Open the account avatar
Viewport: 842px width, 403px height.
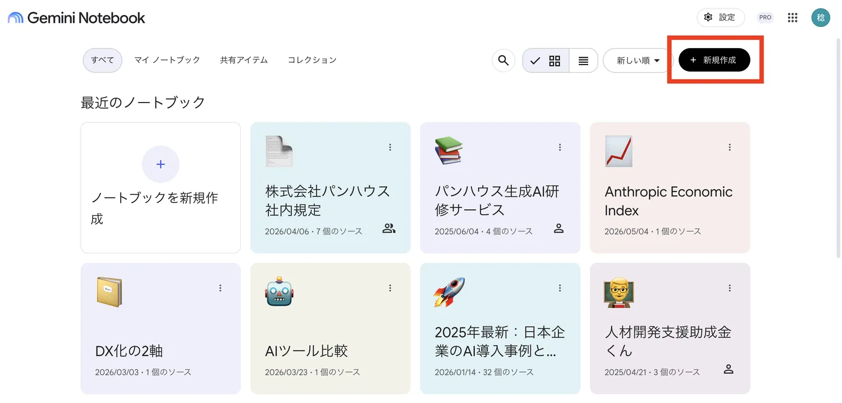tap(821, 17)
